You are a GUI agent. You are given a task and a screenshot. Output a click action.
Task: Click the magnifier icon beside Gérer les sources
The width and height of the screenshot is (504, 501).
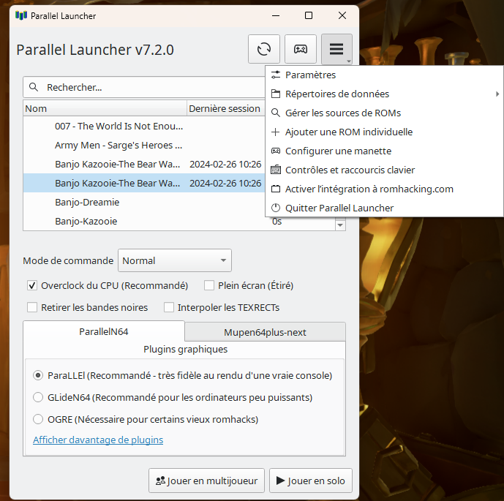point(276,113)
